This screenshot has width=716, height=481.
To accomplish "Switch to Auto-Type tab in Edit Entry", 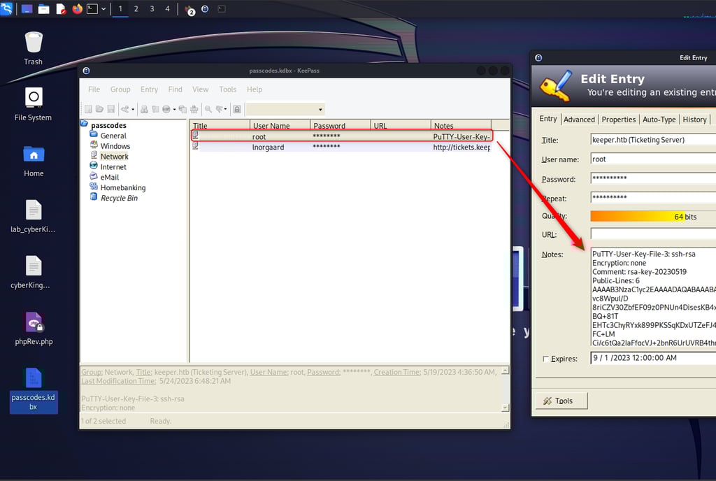I will pos(659,120).
